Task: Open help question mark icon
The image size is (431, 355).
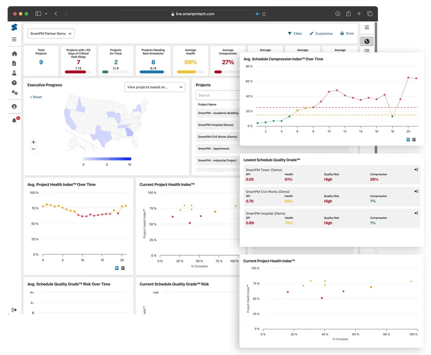Action: click(14, 83)
